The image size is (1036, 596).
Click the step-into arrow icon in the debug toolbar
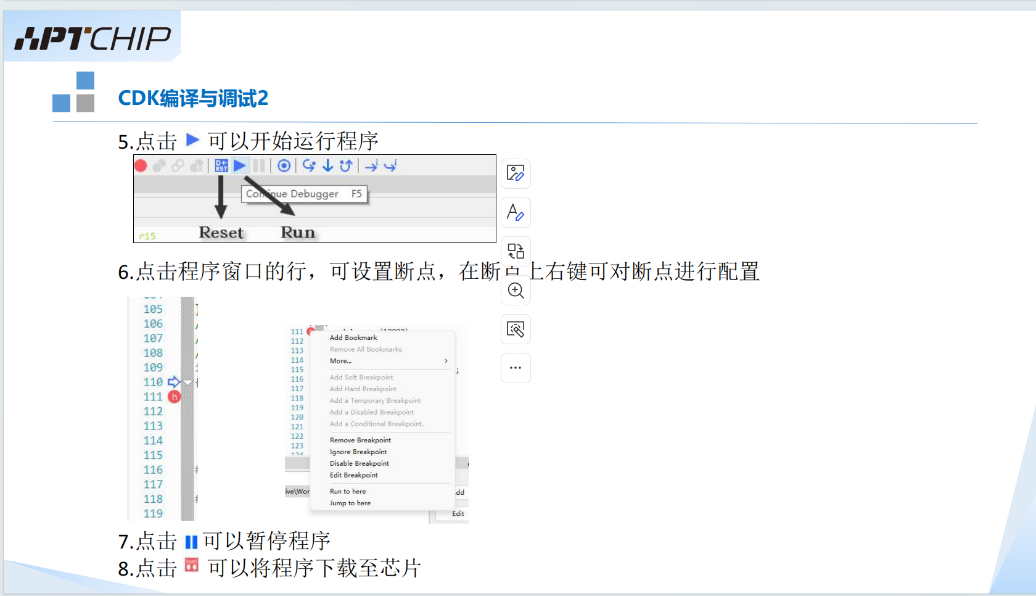coord(327,165)
